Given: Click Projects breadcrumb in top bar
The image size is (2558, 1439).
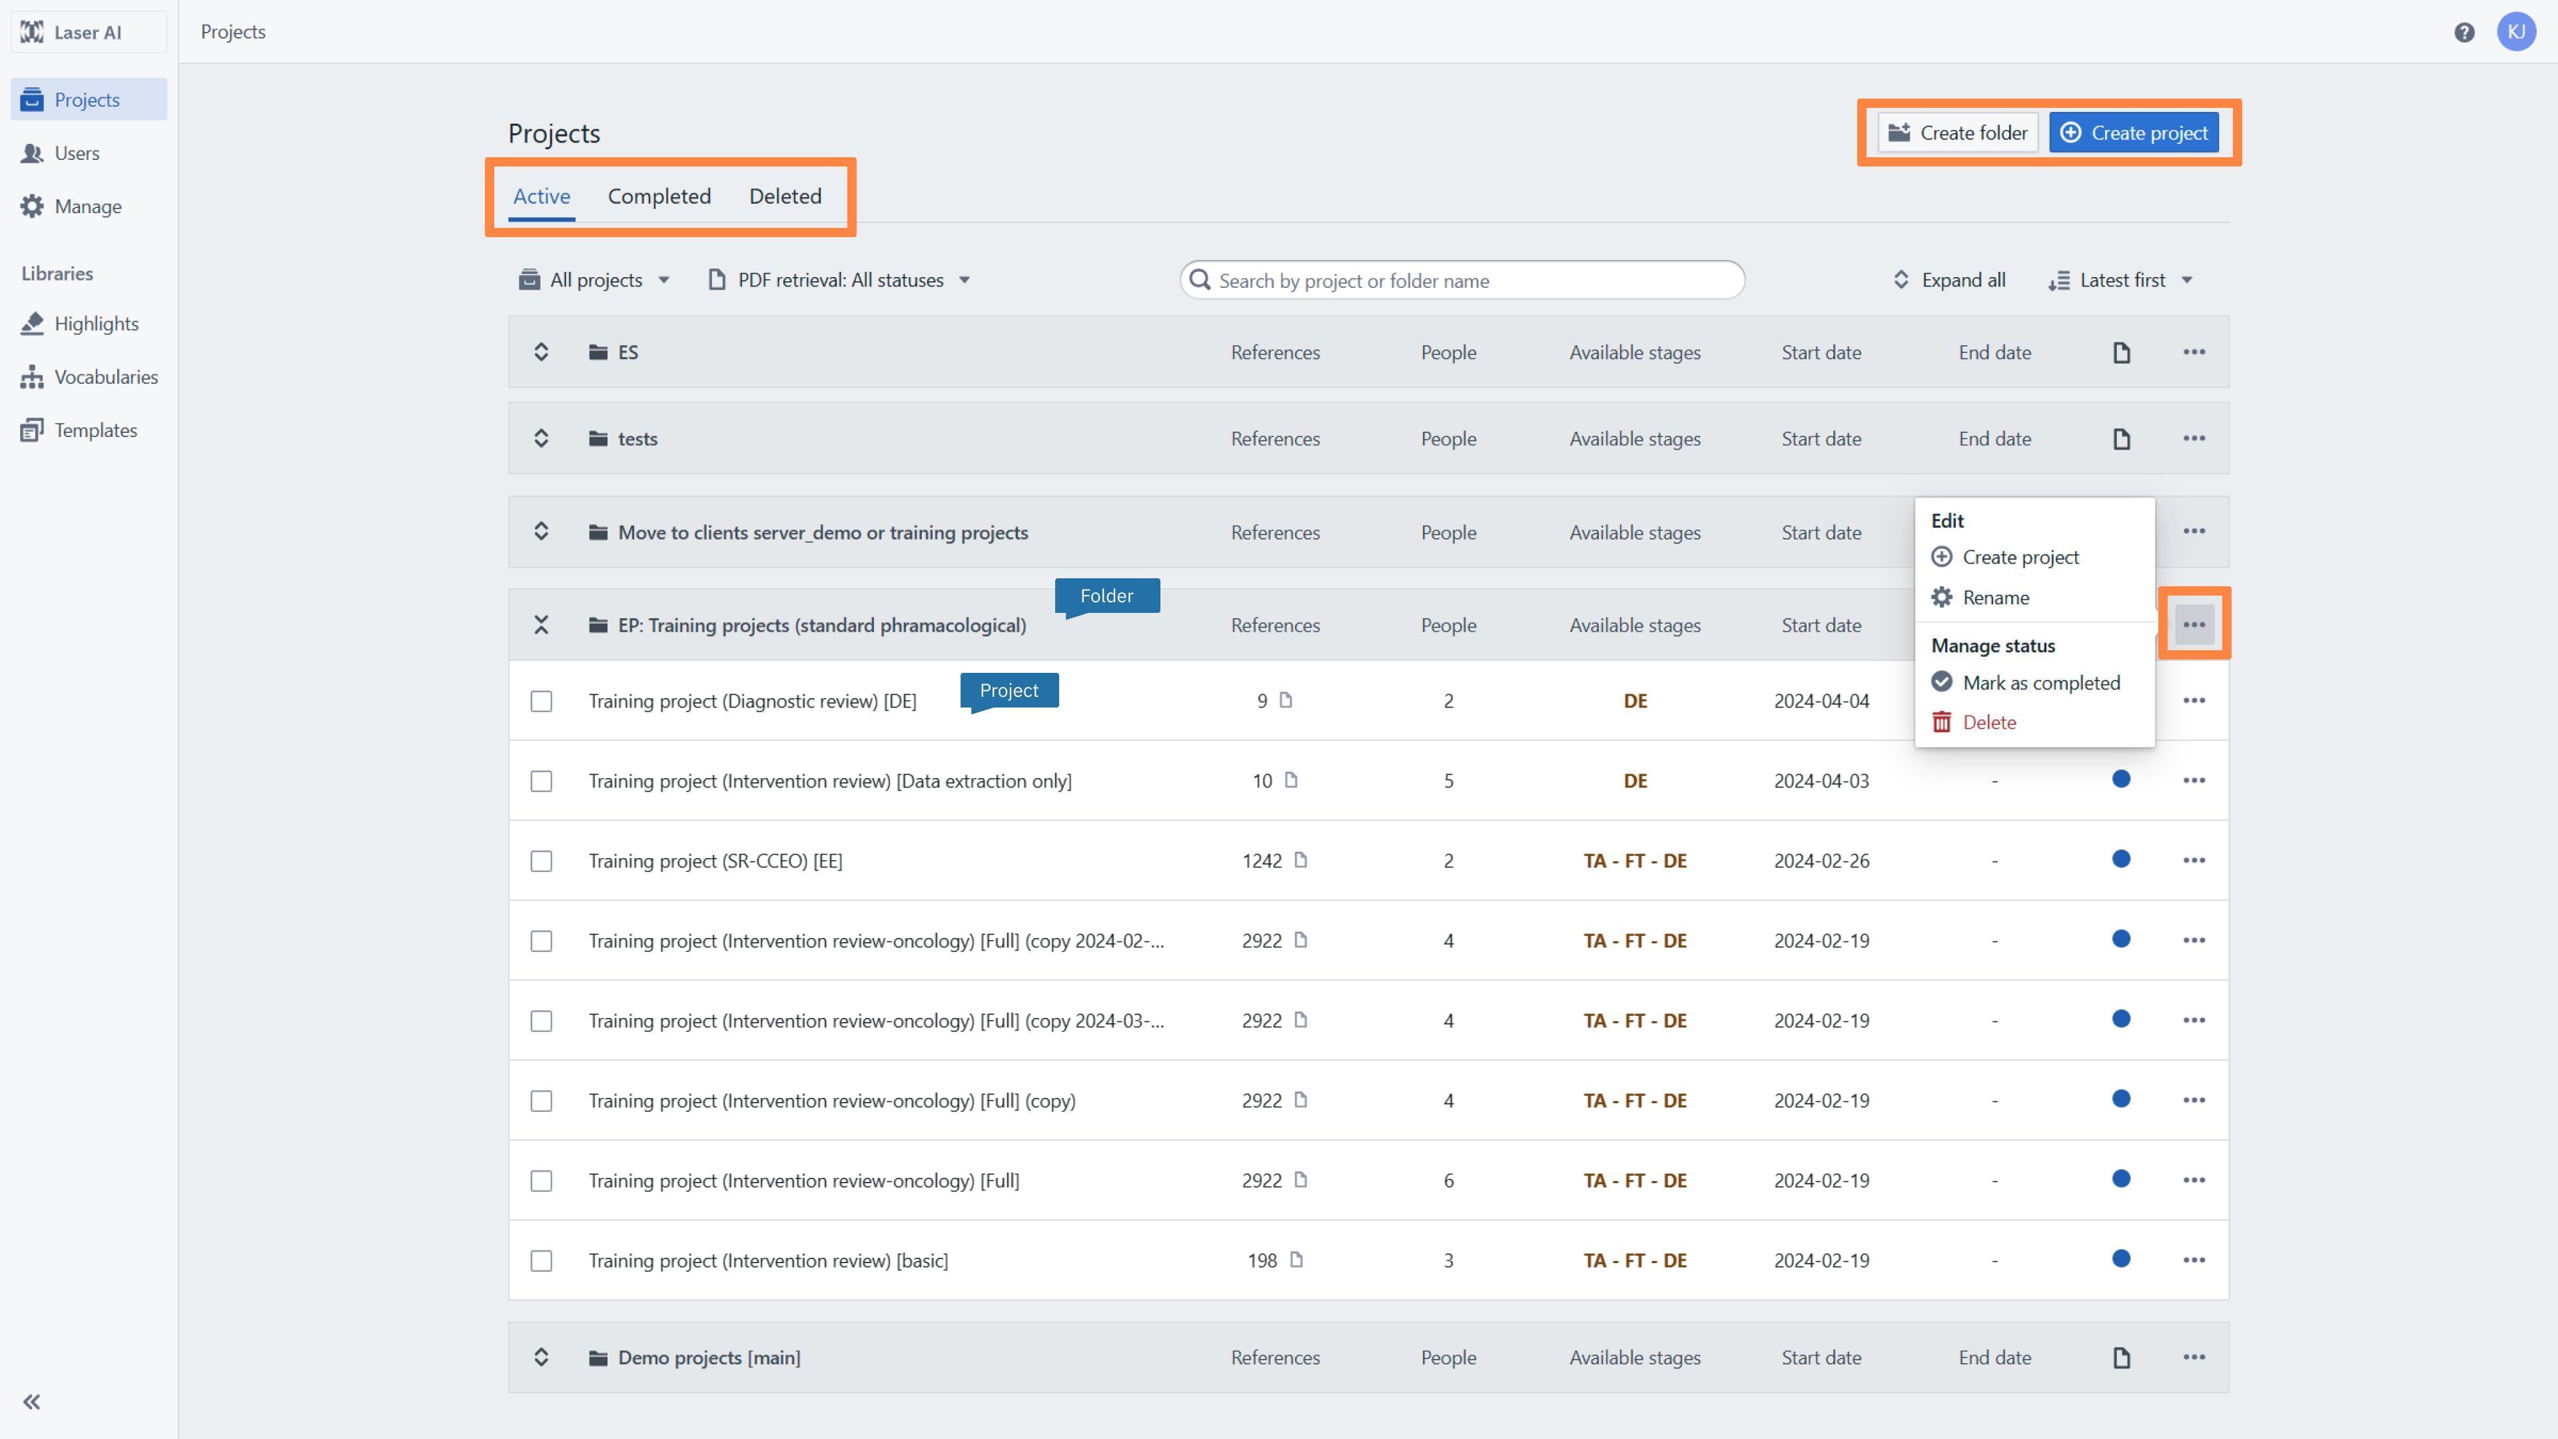Looking at the screenshot, I should [233, 32].
